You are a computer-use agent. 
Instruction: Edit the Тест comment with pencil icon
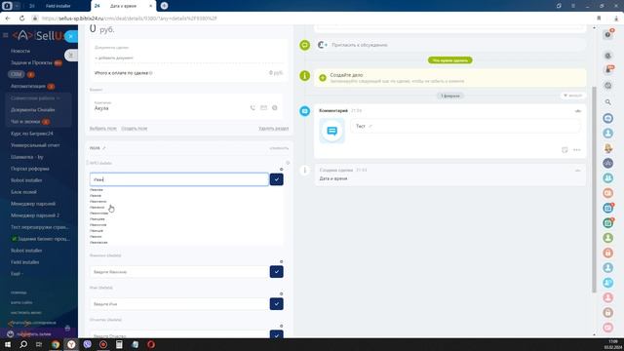[370, 126]
